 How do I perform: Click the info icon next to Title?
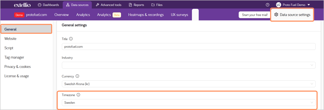tap(71, 39)
